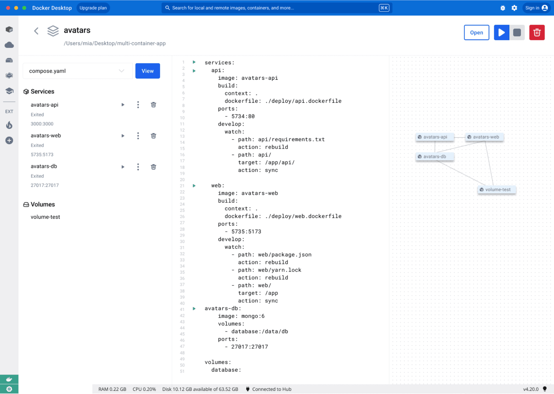Collapse the web service block in editor
554x394 pixels.
pyautogui.click(x=194, y=186)
